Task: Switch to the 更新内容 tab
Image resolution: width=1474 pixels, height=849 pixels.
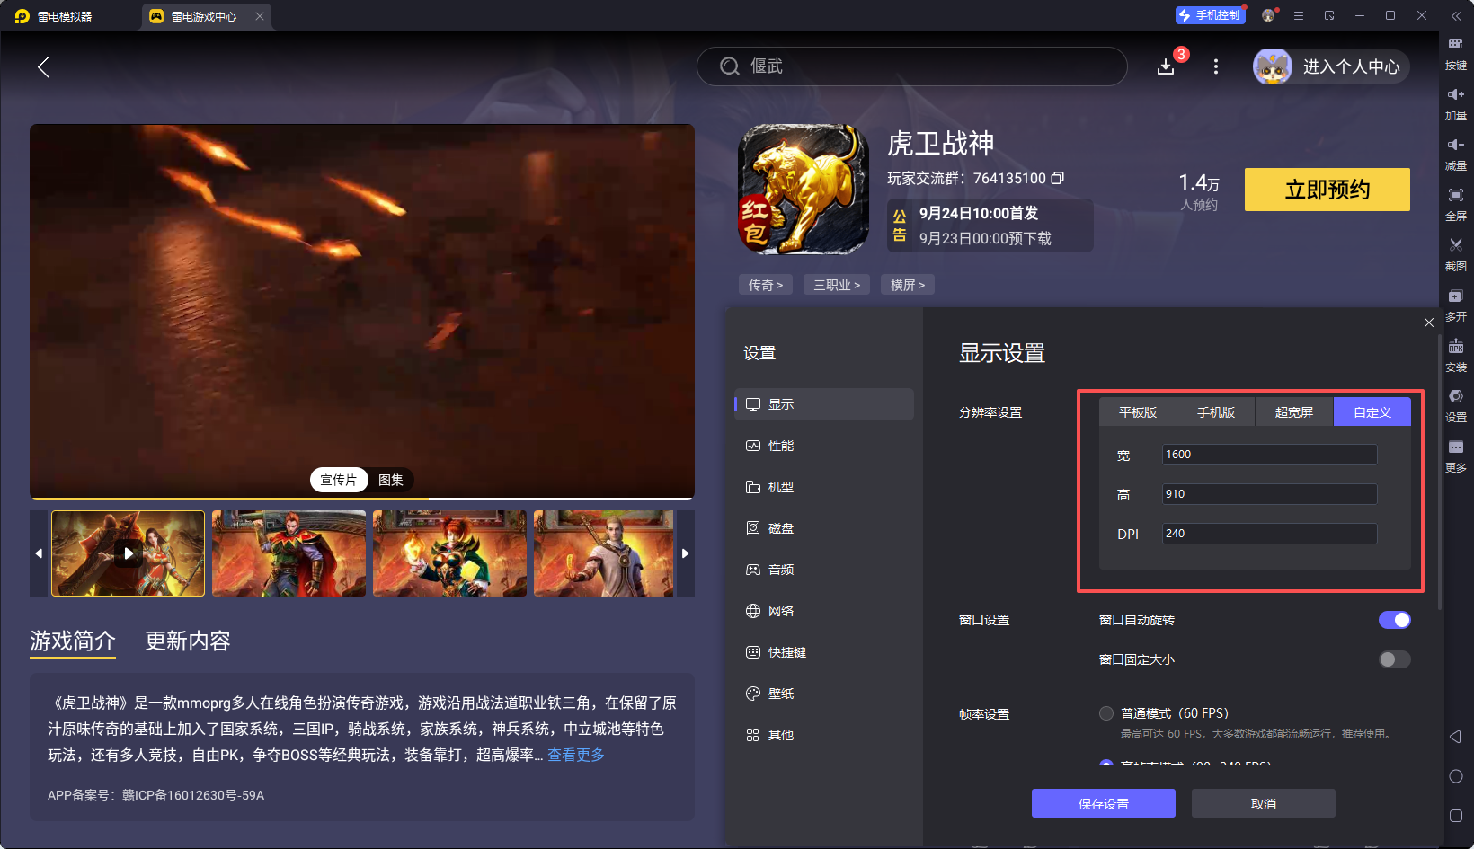Action: tap(187, 641)
